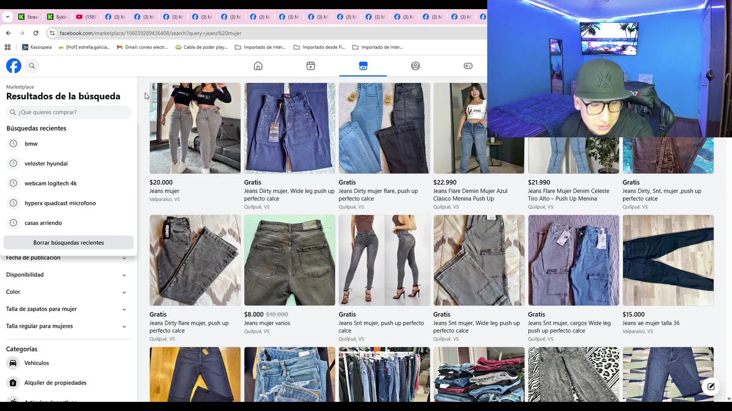Open the Importado desde Fi... bookmark folder
Screen dimensions: 732x411
tap(320, 47)
